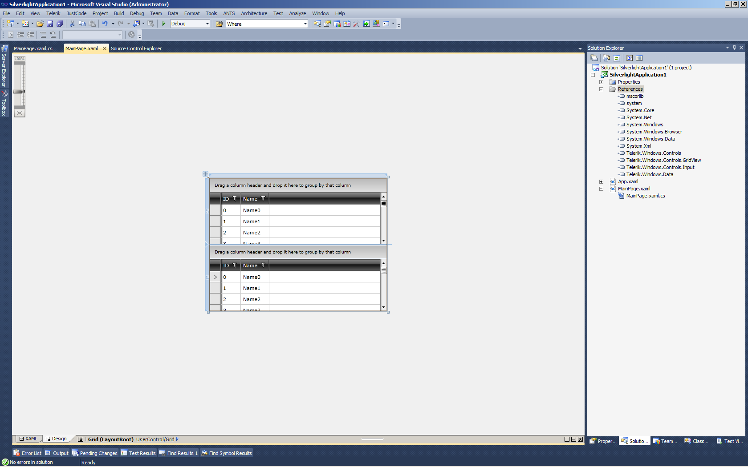
Task: Refresh the Solution Explorer
Action: tap(617, 58)
